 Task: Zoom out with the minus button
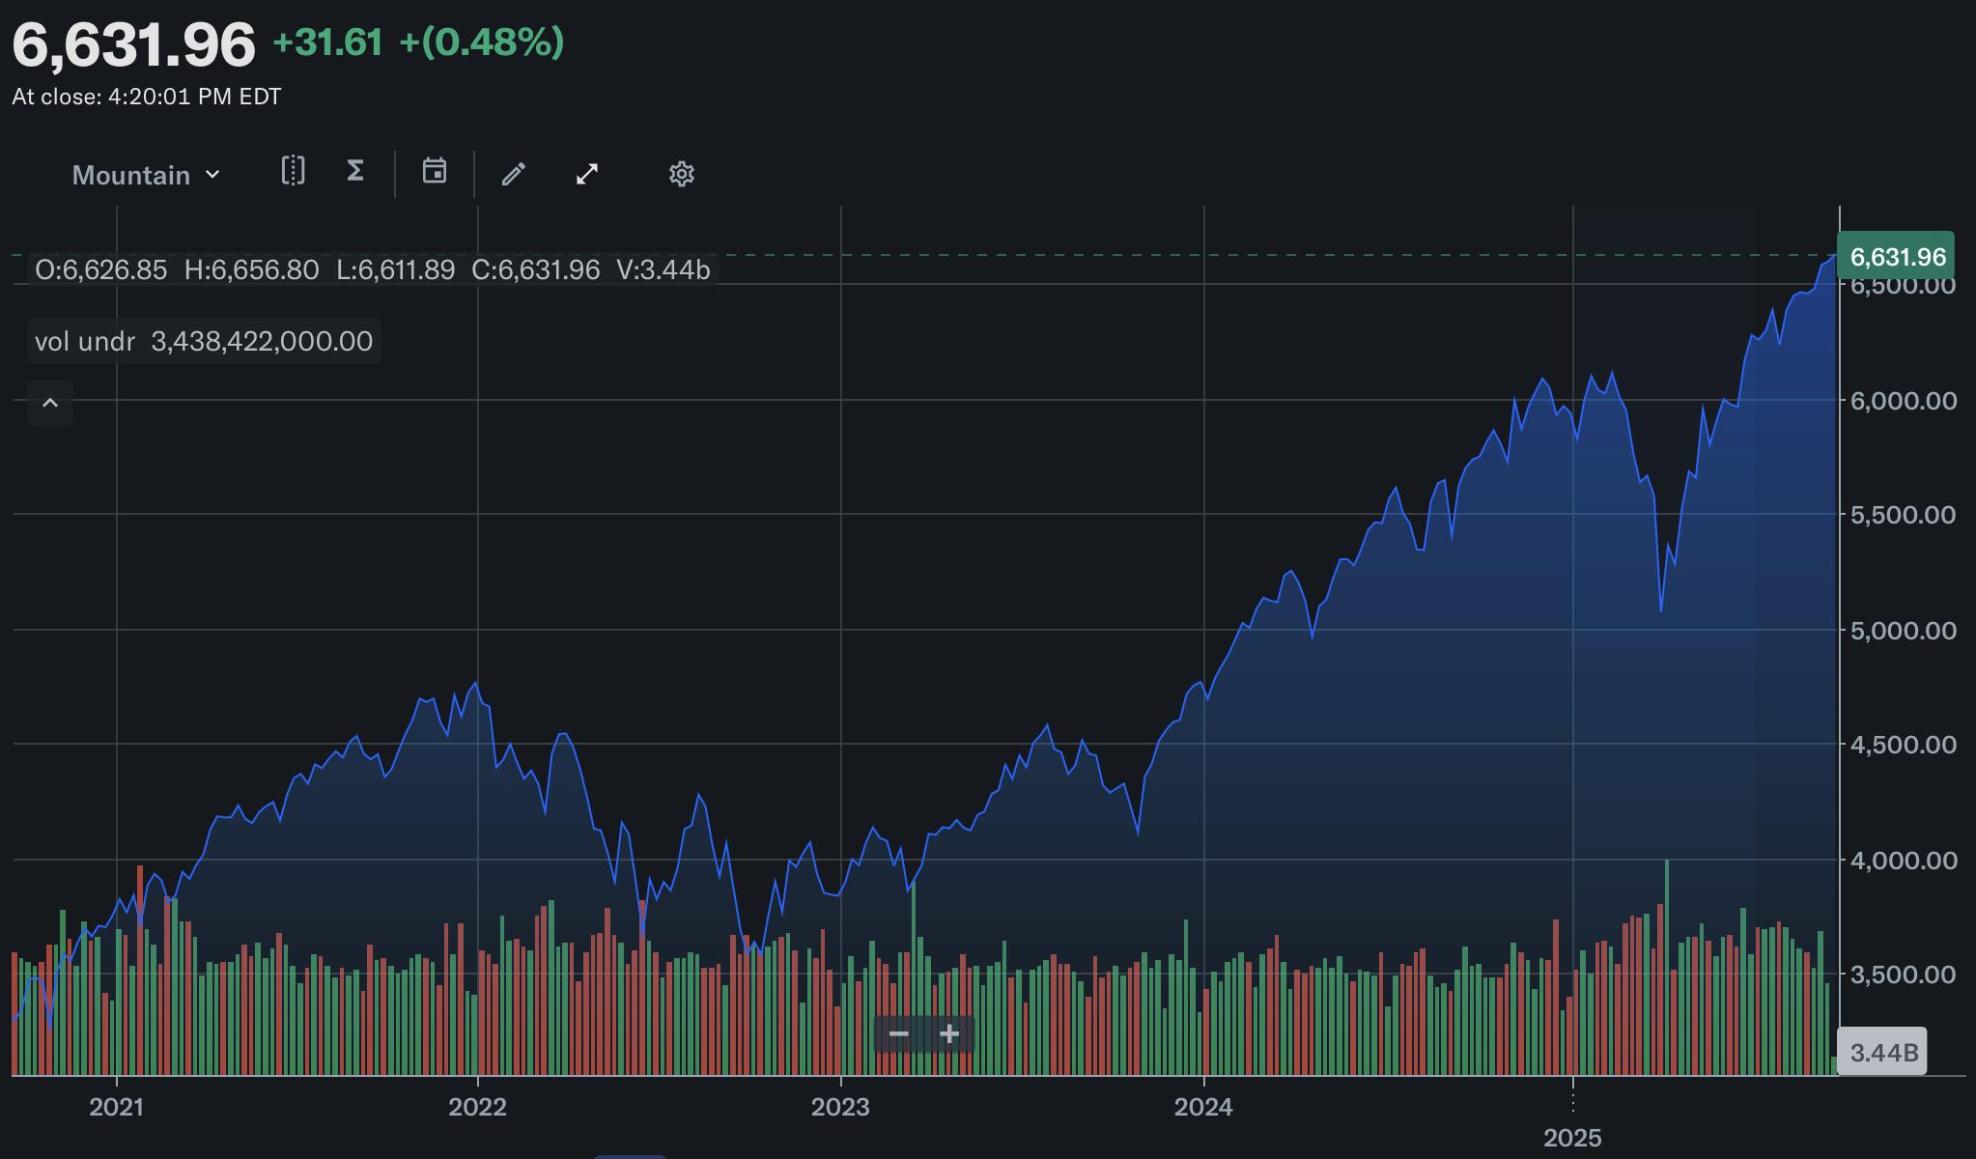click(898, 1034)
